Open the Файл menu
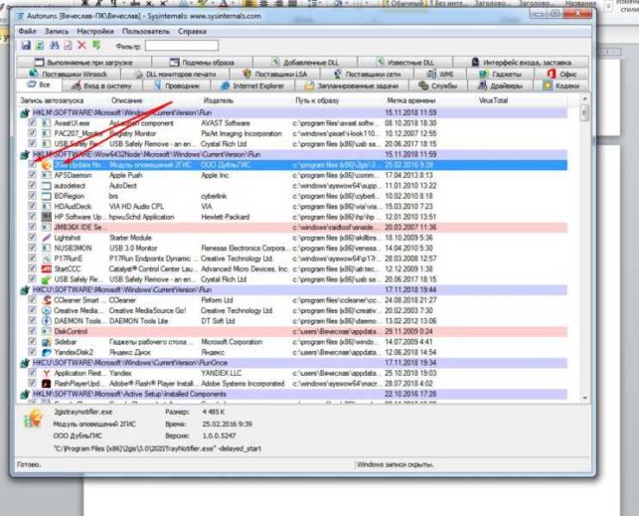The width and height of the screenshot is (639, 516). (x=27, y=32)
